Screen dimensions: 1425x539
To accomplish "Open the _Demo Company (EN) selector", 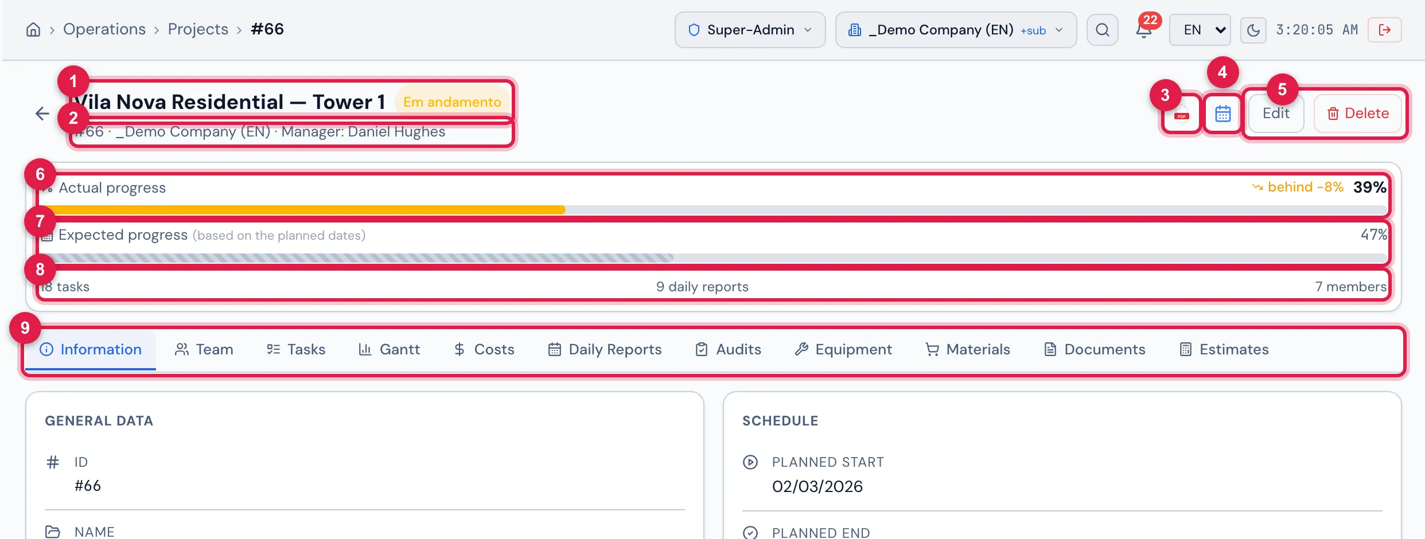I will coord(956,30).
